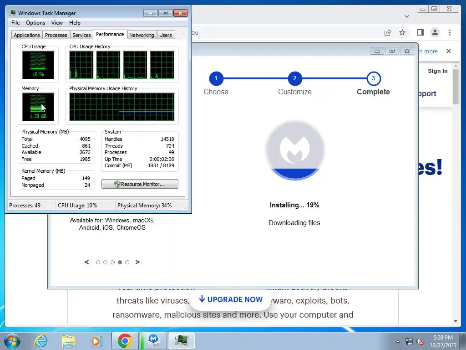Toggle Chrome side panel icon

tap(420, 32)
